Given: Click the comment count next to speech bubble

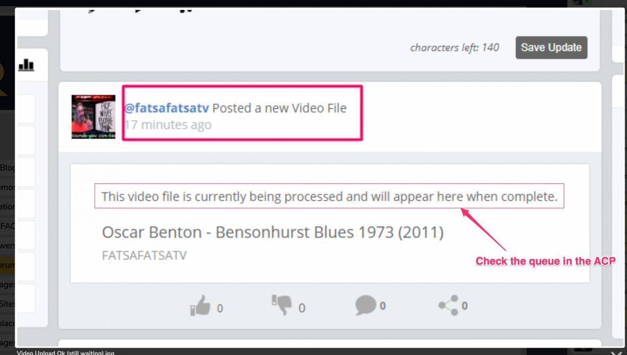Looking at the screenshot, I should [x=383, y=306].
